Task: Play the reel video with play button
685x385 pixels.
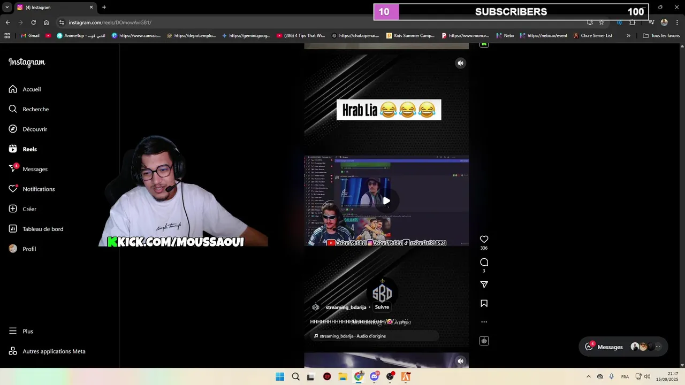Action: coord(386,201)
